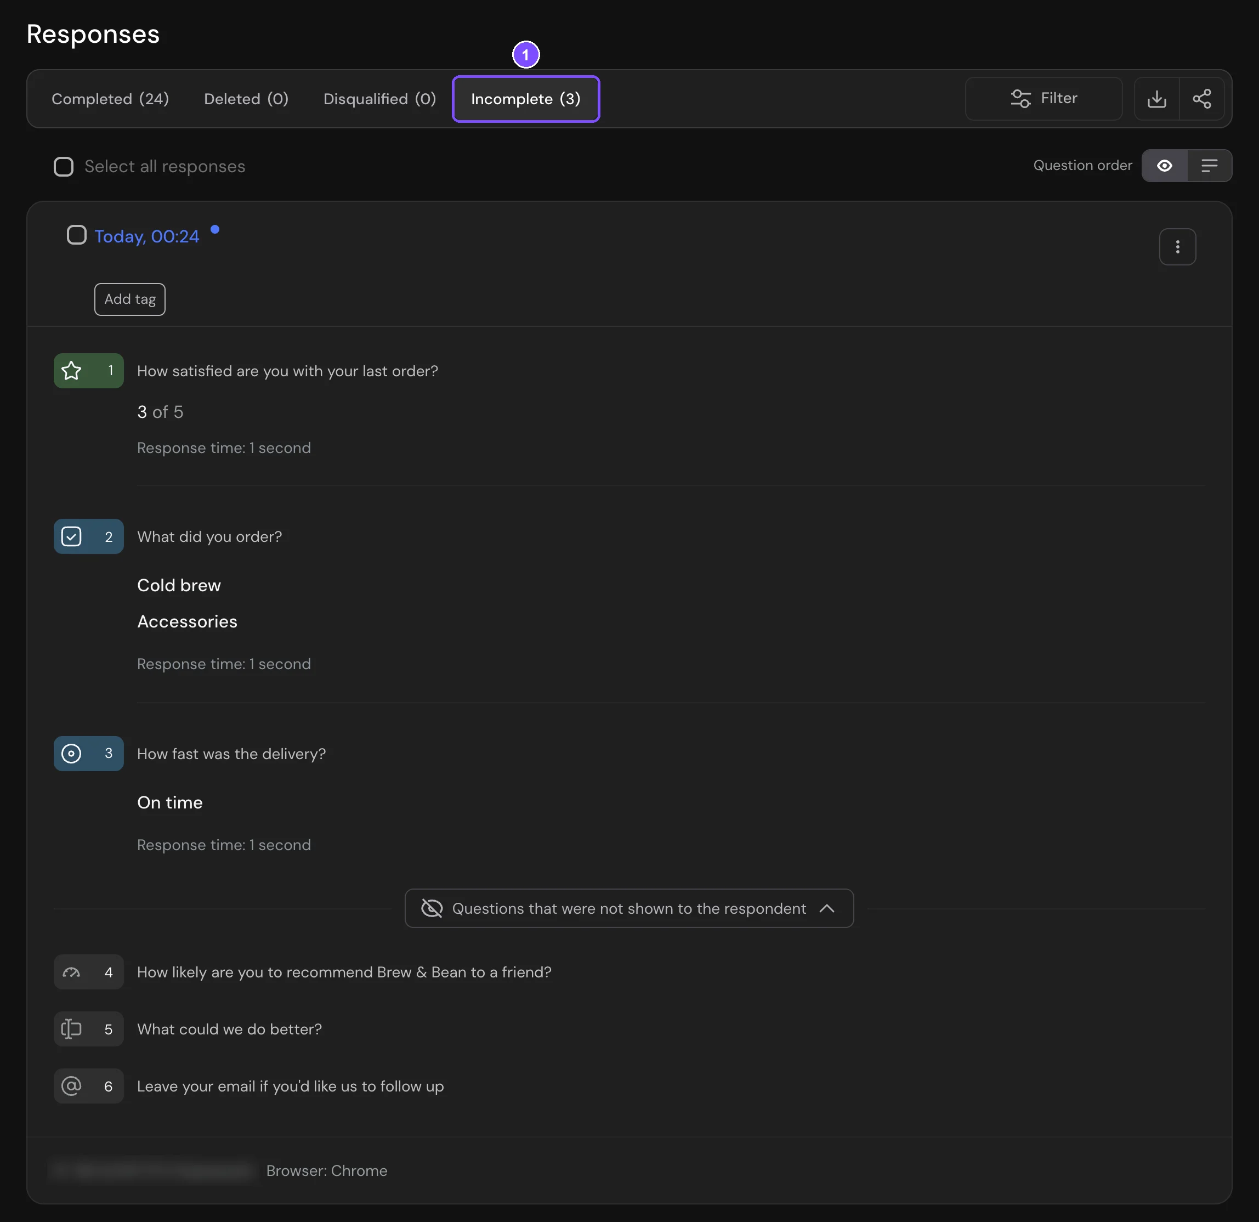This screenshot has height=1222, width=1259.
Task: Open the Disqualified (0) tab
Action: tap(379, 99)
